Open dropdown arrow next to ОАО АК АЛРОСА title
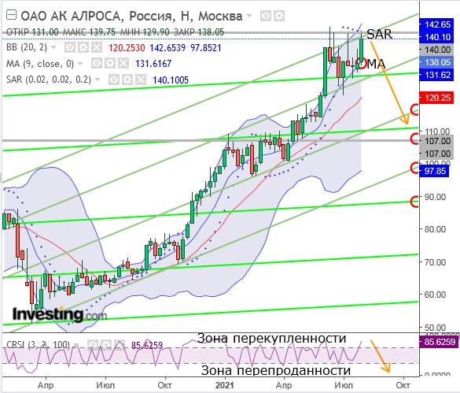The width and height of the screenshot is (460, 393). pyautogui.click(x=249, y=16)
